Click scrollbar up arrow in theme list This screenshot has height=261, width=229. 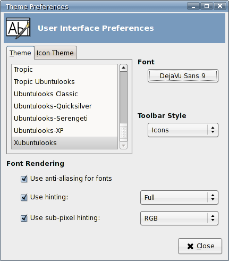[x=123, y=68]
